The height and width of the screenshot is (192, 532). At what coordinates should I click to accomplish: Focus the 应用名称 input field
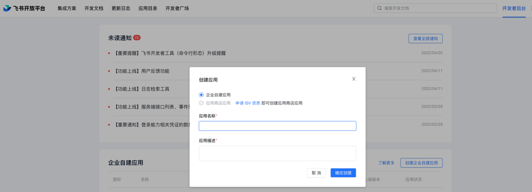[277, 126]
